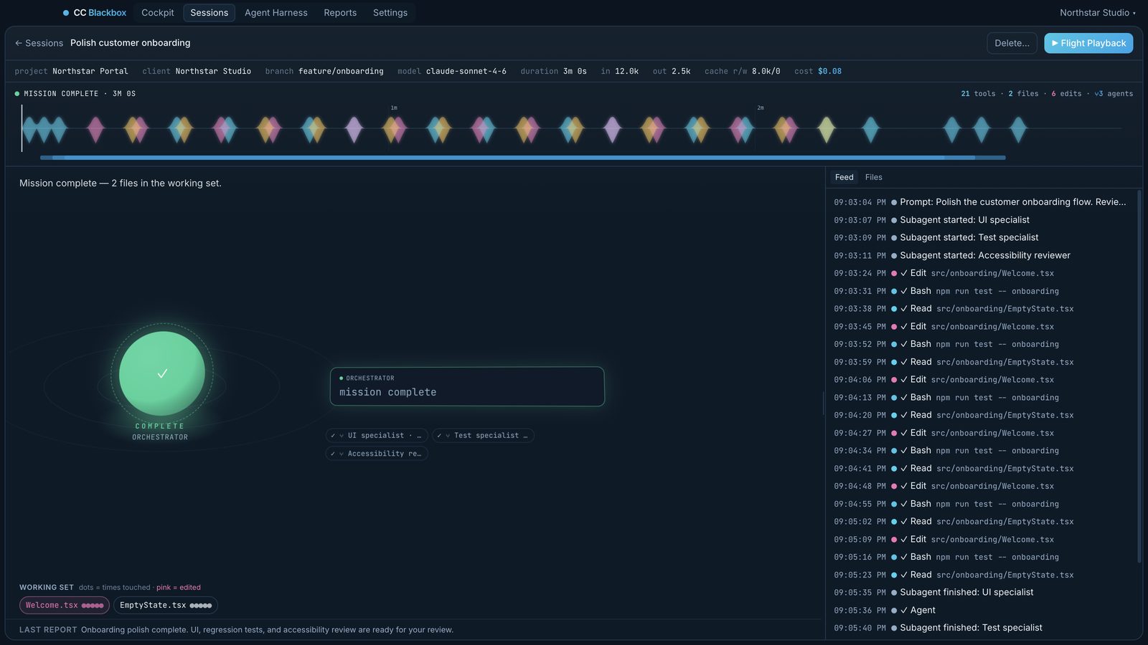
Task: Open the 09:05:09 PM Edit entry
Action: coord(980,539)
